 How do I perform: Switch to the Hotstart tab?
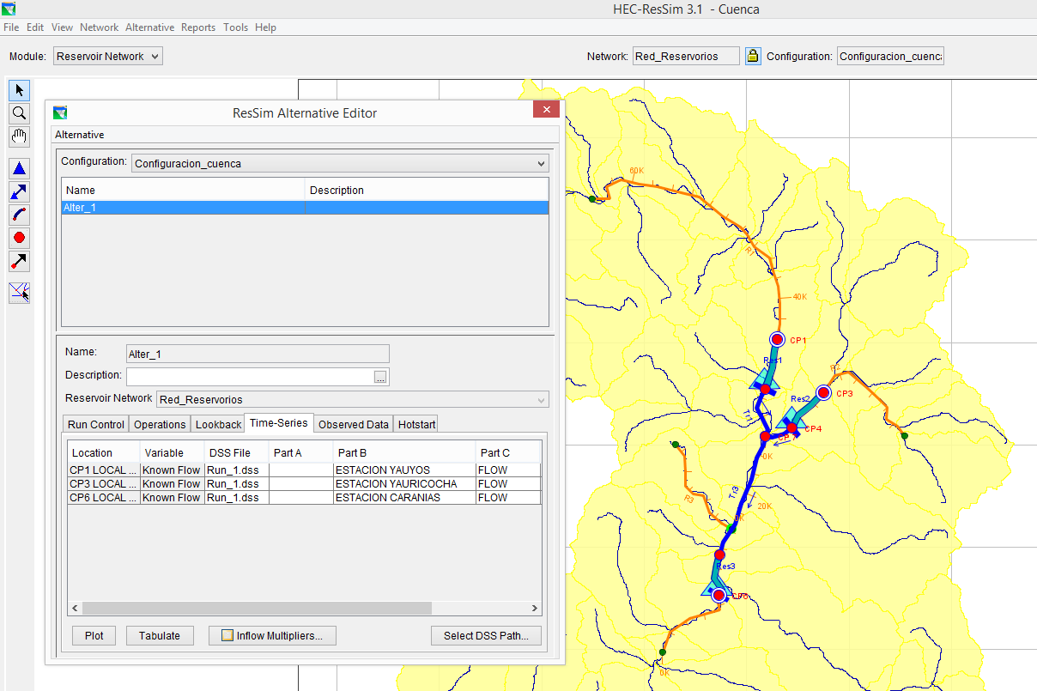coord(417,424)
